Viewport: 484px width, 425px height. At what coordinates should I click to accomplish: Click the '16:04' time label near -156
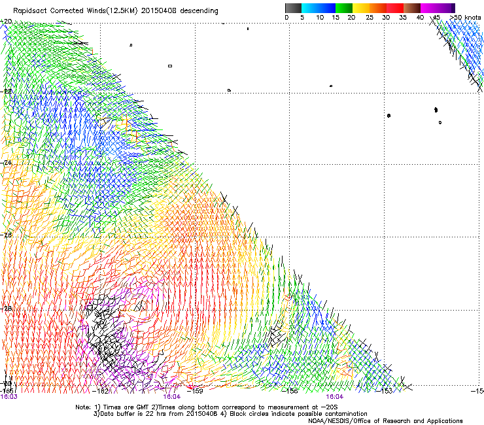pyautogui.click(x=335, y=397)
